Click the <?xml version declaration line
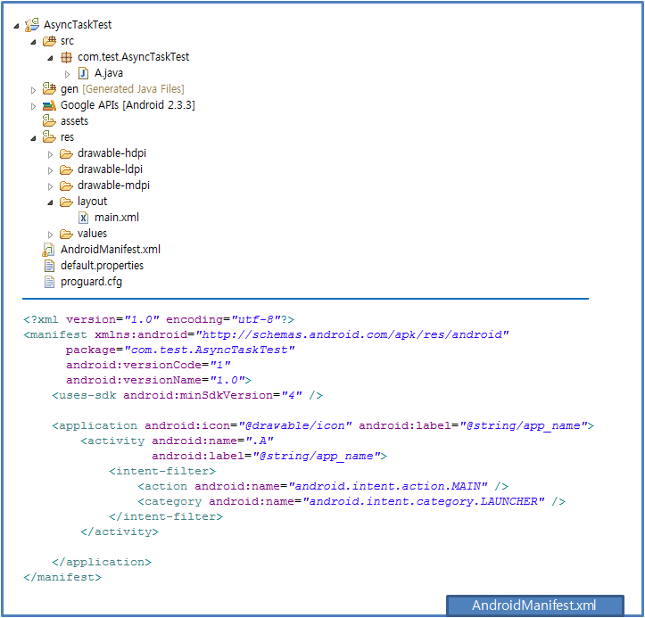Screen dimensions: 645x618 tap(159, 319)
